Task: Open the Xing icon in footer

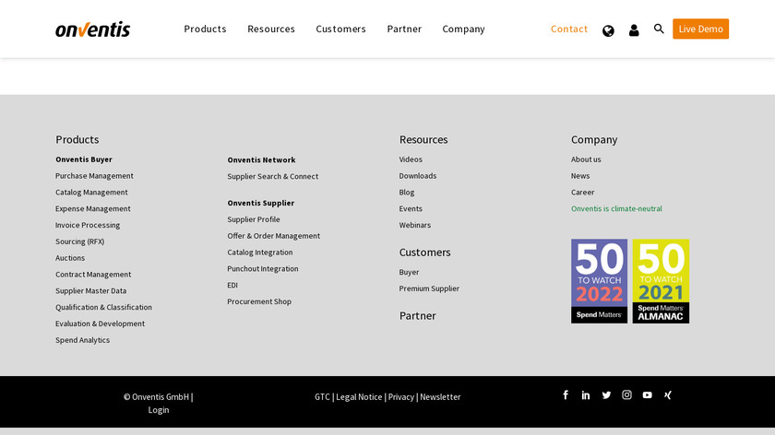Action: pos(668,395)
